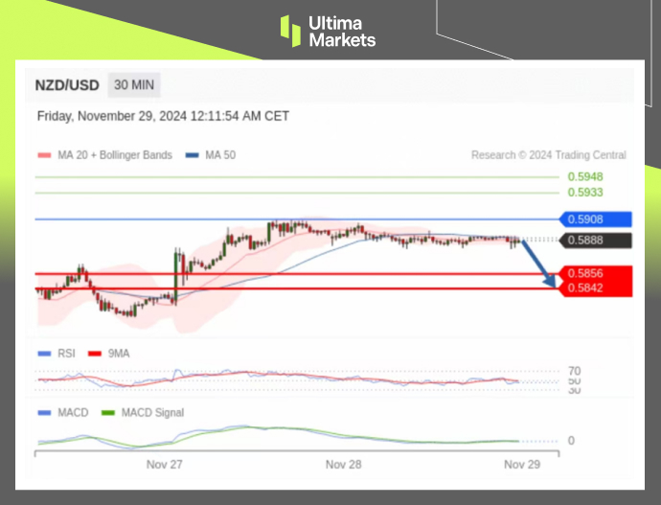Click the NZD/USD pair title
The height and width of the screenshot is (505, 661).
(67, 85)
